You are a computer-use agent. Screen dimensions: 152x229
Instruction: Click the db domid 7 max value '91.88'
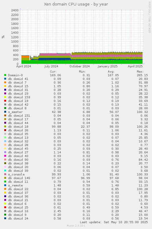point(143,83)
